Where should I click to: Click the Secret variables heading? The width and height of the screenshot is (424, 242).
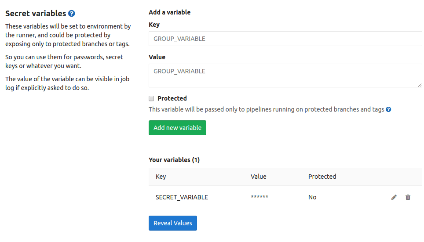[36, 14]
